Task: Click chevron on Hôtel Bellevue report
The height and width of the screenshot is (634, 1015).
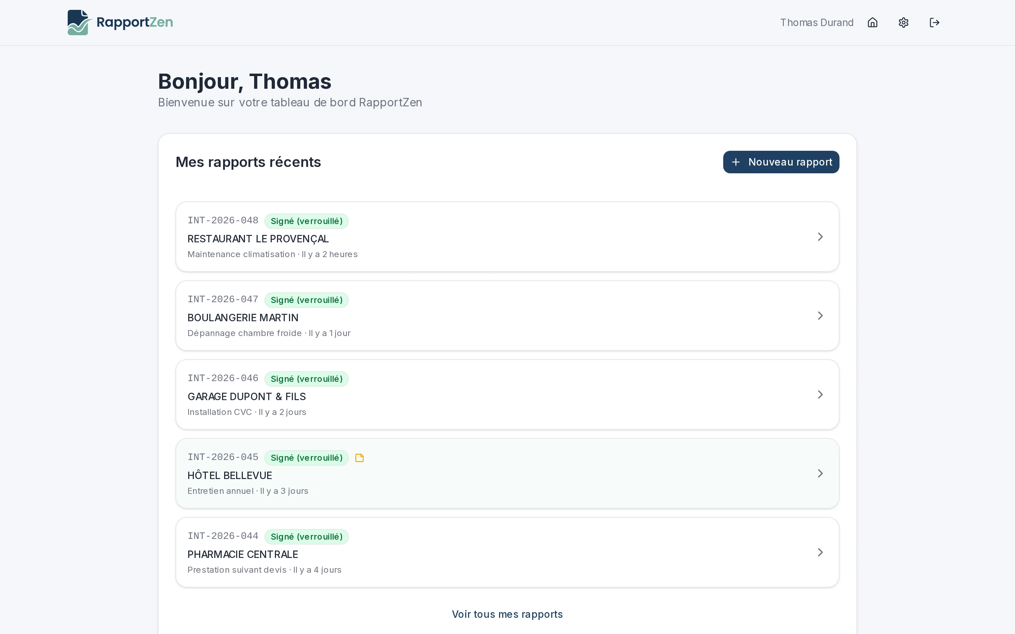Action: (x=820, y=473)
